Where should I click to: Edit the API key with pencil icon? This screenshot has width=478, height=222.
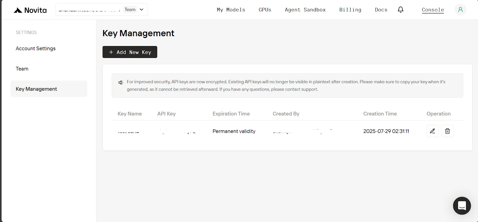tap(432, 131)
